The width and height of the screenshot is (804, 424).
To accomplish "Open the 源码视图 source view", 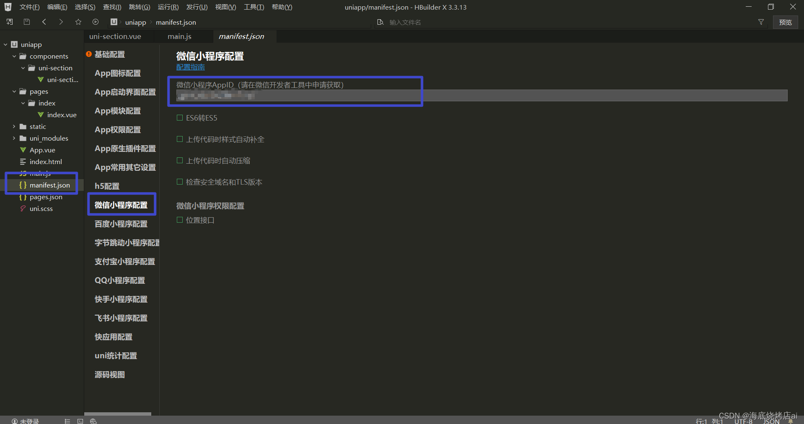I will click(x=109, y=374).
